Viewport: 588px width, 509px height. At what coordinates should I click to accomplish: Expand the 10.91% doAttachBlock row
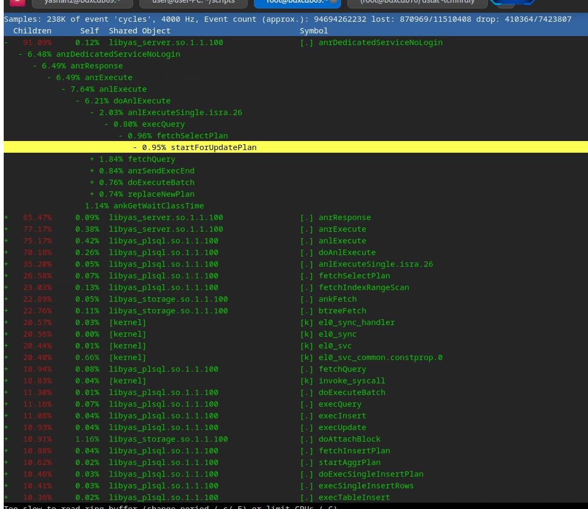(x=6, y=439)
